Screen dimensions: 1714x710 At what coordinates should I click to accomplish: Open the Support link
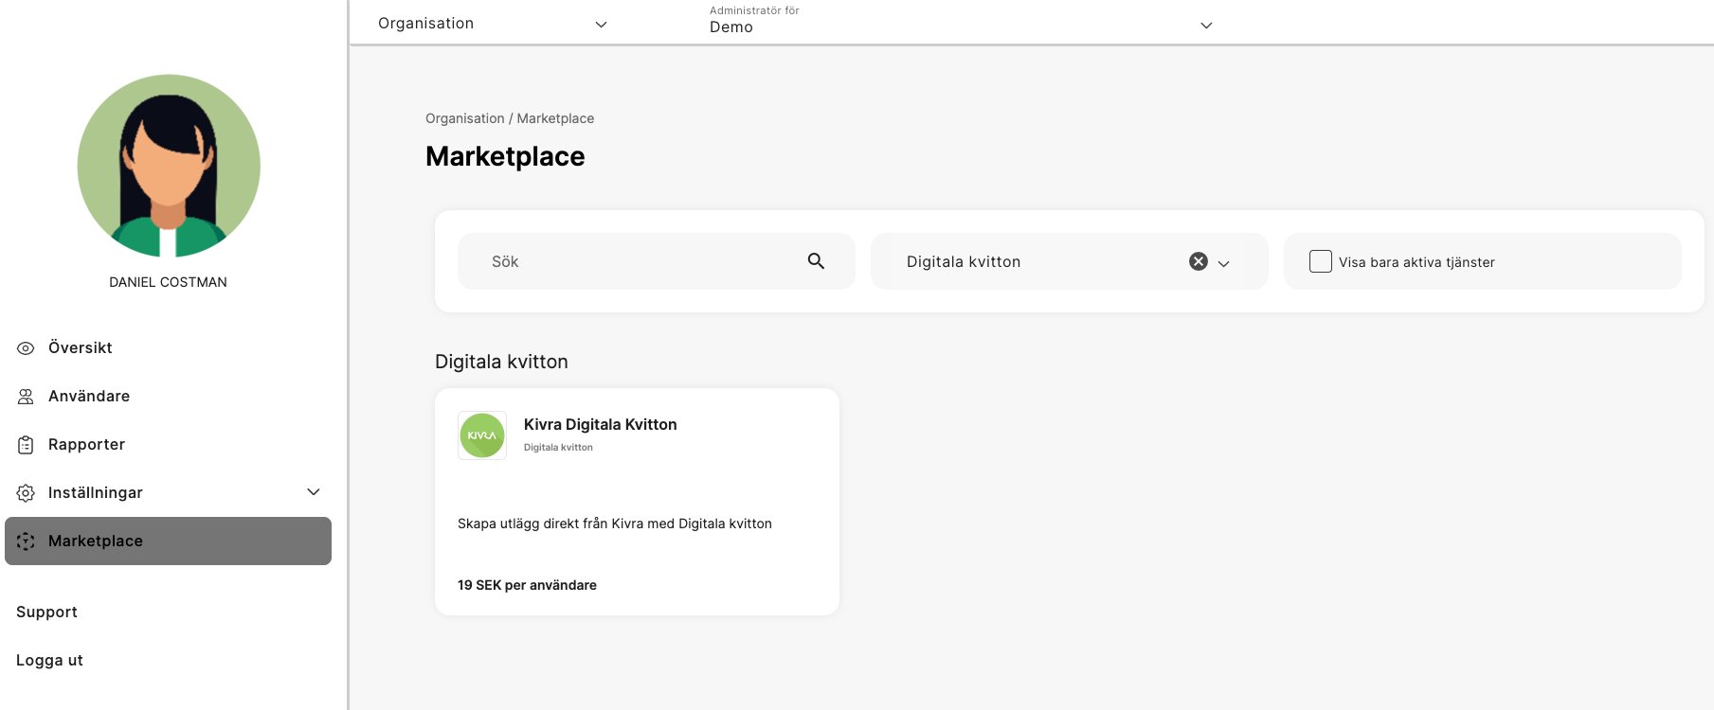(x=46, y=612)
